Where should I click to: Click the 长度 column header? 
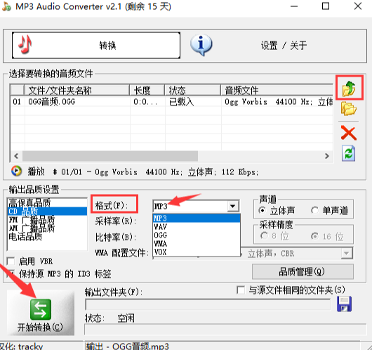pyautogui.click(x=147, y=90)
